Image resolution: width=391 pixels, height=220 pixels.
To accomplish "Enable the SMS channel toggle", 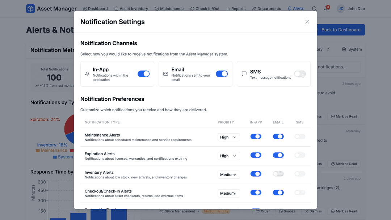I will tap(300, 74).
